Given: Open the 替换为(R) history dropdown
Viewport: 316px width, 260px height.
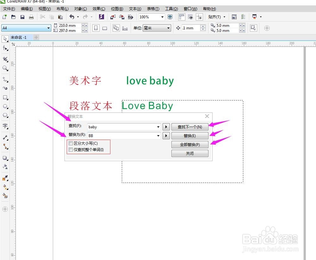Looking at the screenshot, I should (x=158, y=136).
